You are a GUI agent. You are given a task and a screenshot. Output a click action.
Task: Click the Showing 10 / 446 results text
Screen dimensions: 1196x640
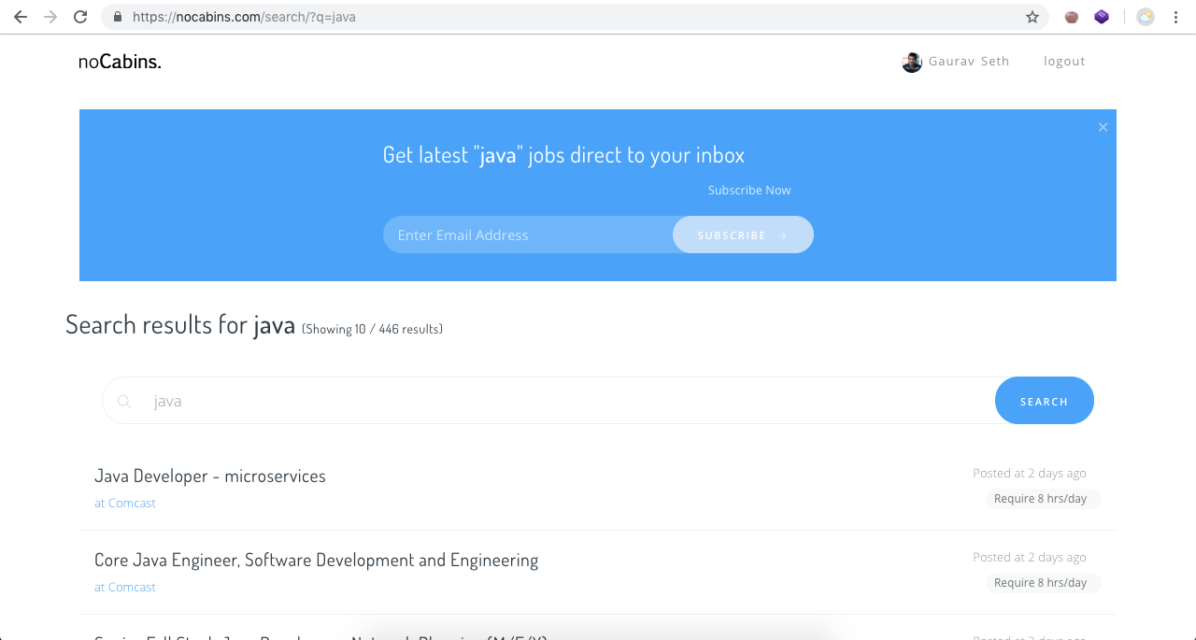(372, 329)
